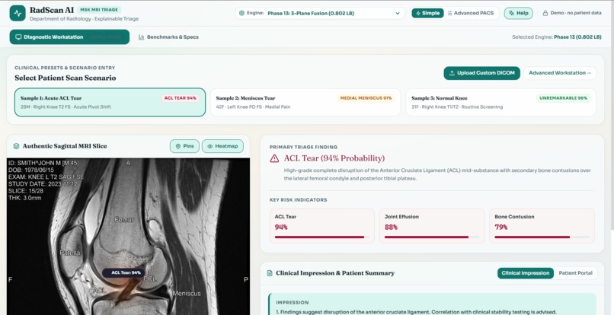The image size is (614, 315).
Task: Click the ACL TEAR 94% badge on Sample 1
Action: [x=180, y=98]
